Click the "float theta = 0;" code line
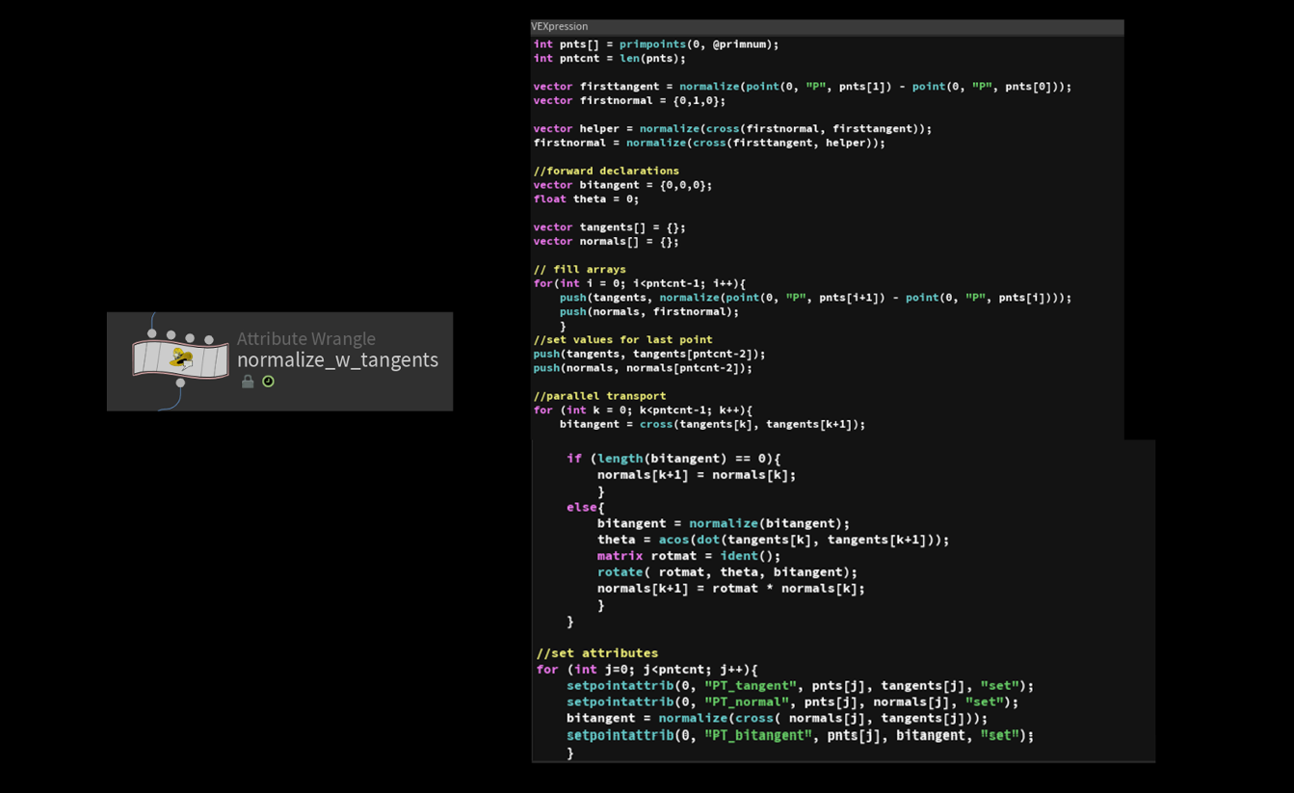Screen dimensions: 1294x793 point(586,199)
